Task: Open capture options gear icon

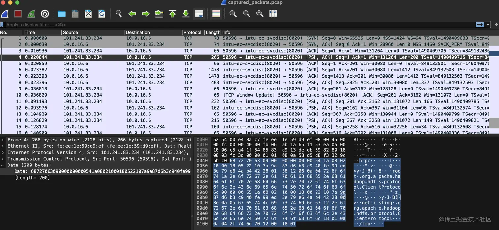Action: (45, 14)
